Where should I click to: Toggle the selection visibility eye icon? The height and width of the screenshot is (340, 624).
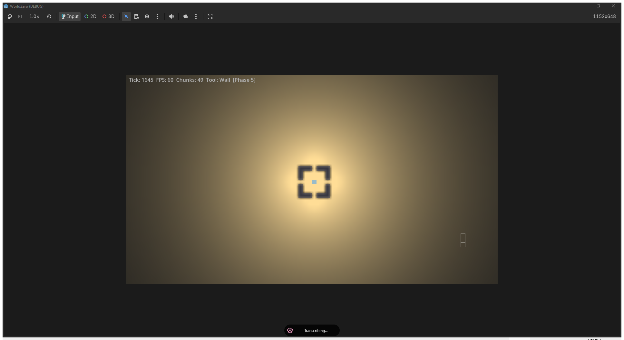pyautogui.click(x=147, y=16)
